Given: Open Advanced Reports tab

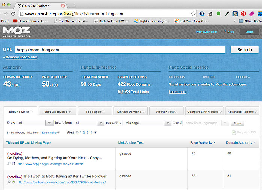Looking at the screenshot, I should pos(242,112).
